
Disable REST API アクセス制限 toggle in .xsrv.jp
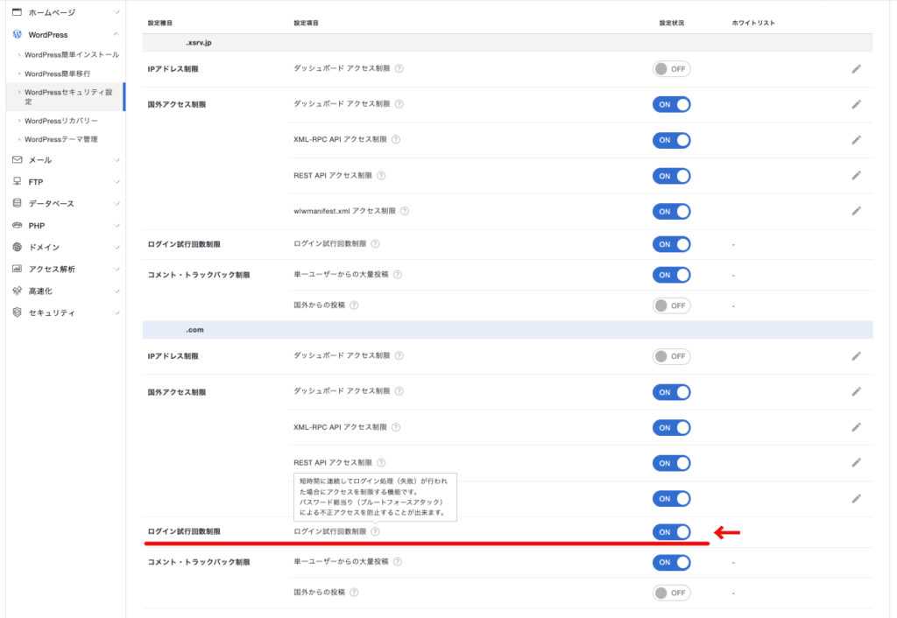[x=672, y=176]
